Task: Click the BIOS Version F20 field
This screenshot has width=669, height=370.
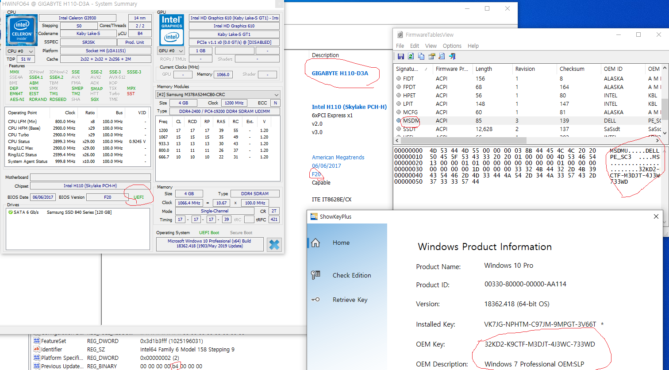Action: [x=108, y=197]
